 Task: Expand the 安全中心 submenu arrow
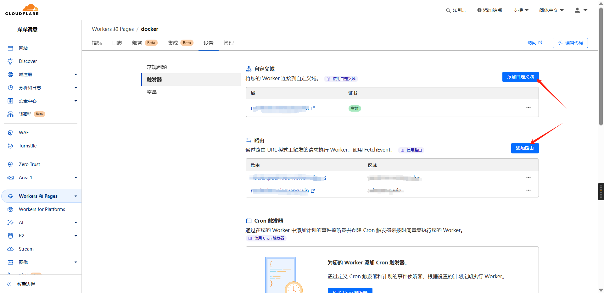[x=76, y=101]
